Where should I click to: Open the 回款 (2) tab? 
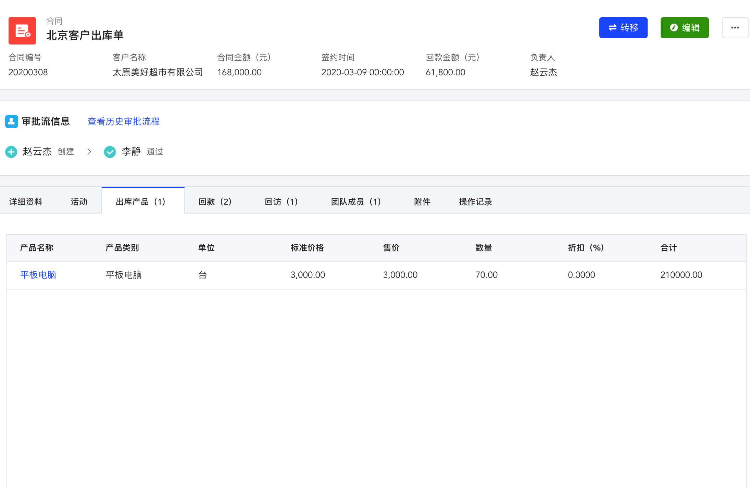tap(215, 202)
